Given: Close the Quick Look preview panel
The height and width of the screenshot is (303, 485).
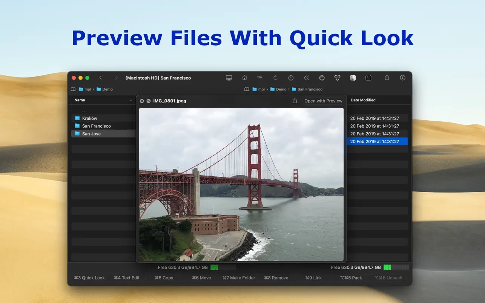Looking at the screenshot, I should point(142,101).
